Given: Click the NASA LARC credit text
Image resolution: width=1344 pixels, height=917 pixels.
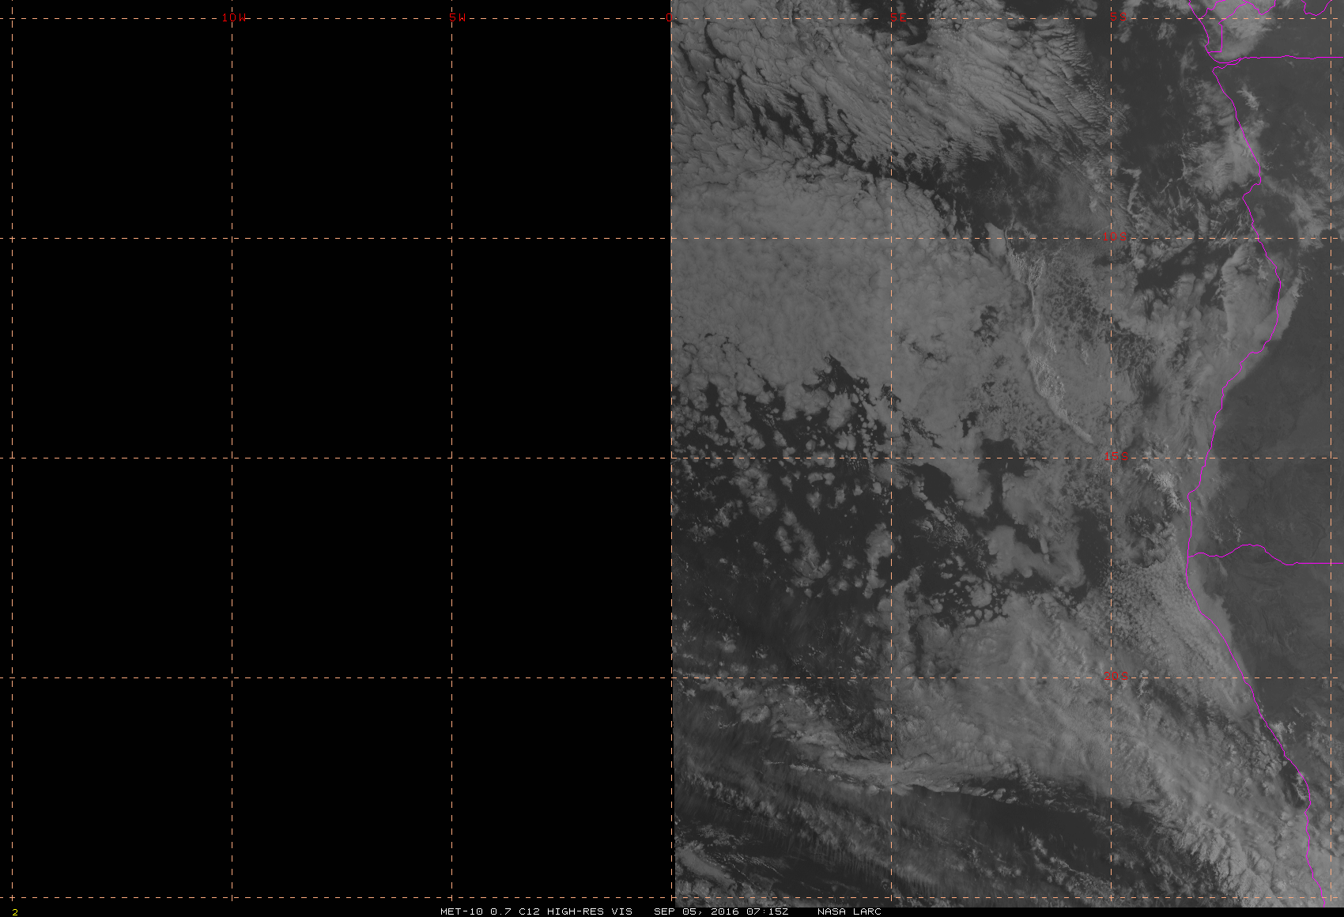Looking at the screenshot, I should [849, 911].
